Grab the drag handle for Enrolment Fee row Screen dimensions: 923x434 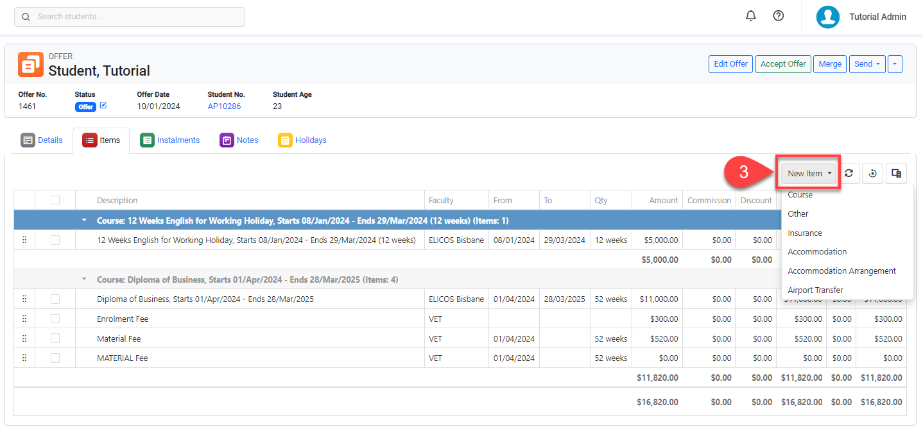tap(24, 319)
